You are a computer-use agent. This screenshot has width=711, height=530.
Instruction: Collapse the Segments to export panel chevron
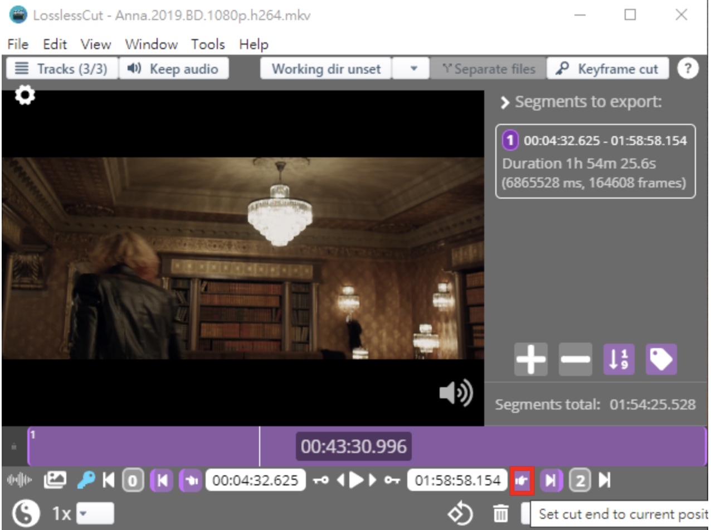click(x=505, y=103)
